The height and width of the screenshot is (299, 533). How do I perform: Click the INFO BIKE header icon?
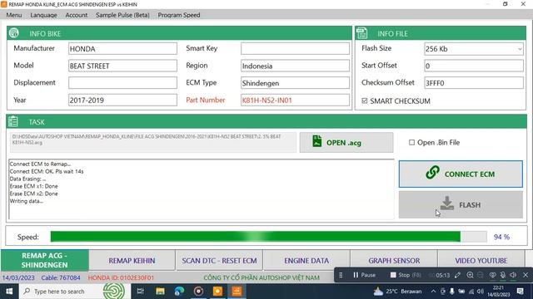[14, 33]
